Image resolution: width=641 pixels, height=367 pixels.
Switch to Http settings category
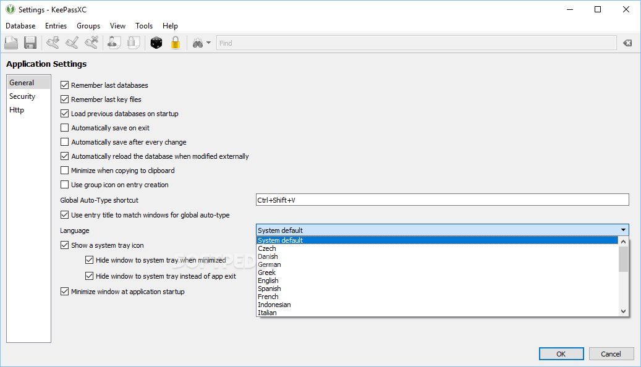click(28, 110)
